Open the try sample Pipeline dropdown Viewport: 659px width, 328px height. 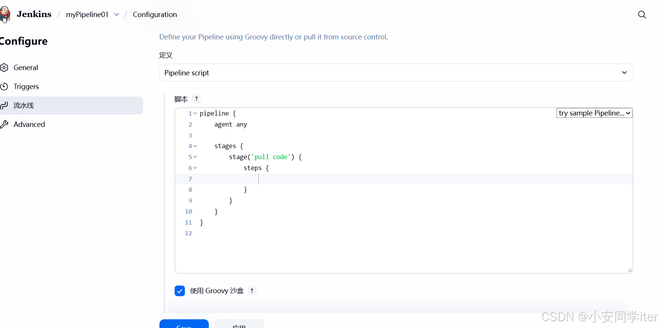point(594,113)
